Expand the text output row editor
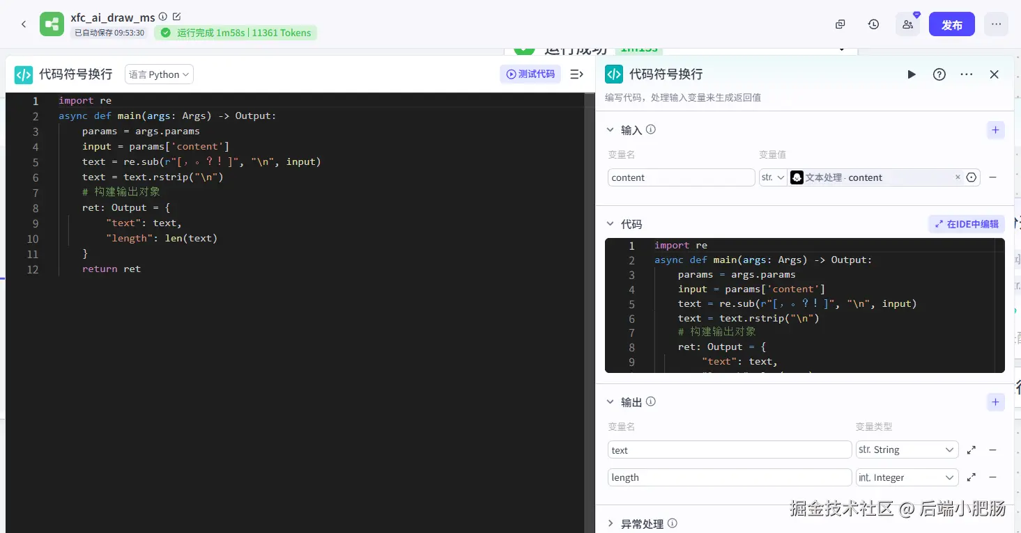 point(972,450)
